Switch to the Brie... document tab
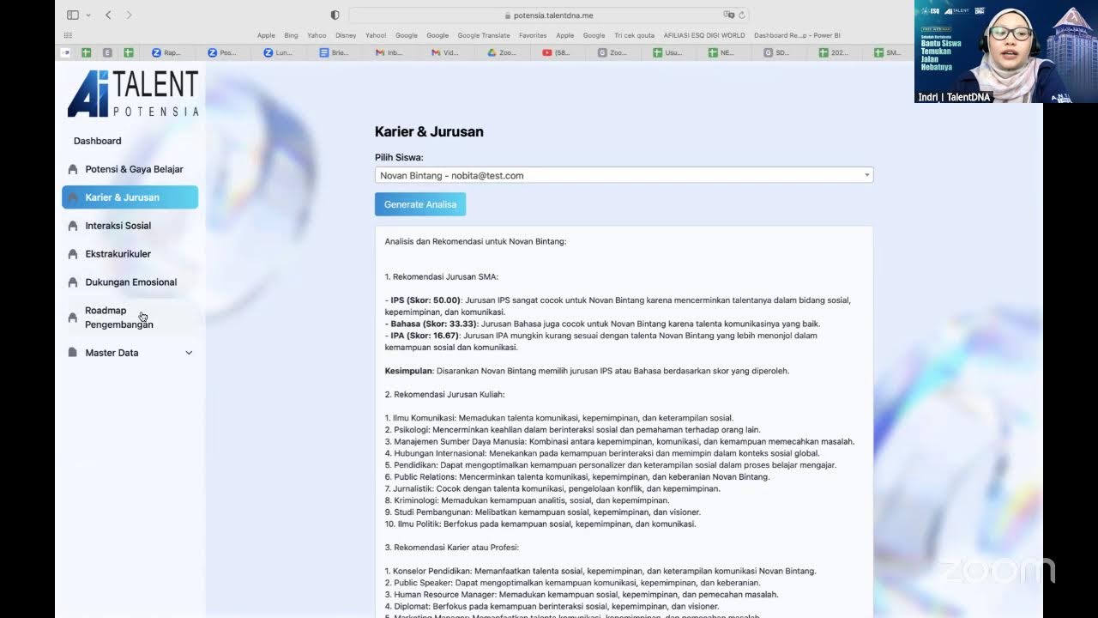The height and width of the screenshot is (618, 1098). pos(335,52)
